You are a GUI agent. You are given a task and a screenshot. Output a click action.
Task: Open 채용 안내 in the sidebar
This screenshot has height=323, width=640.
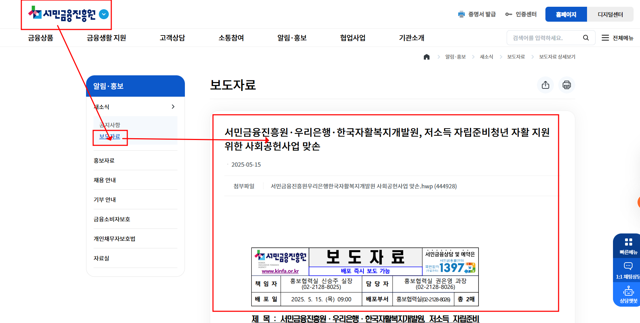coord(105,180)
